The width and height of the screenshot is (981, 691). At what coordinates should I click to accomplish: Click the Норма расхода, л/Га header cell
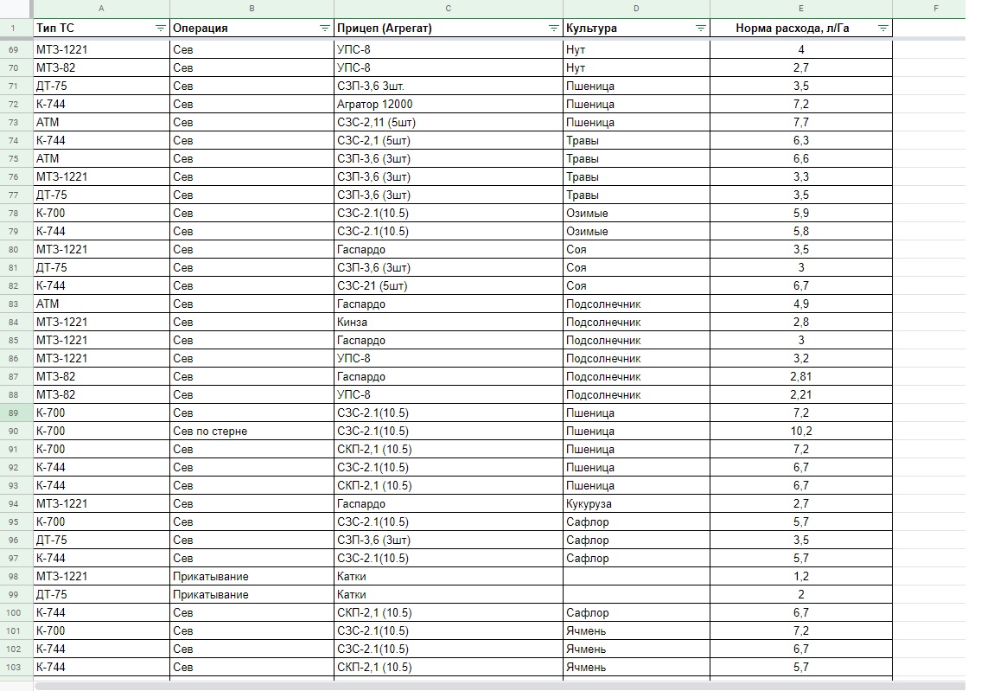(793, 29)
